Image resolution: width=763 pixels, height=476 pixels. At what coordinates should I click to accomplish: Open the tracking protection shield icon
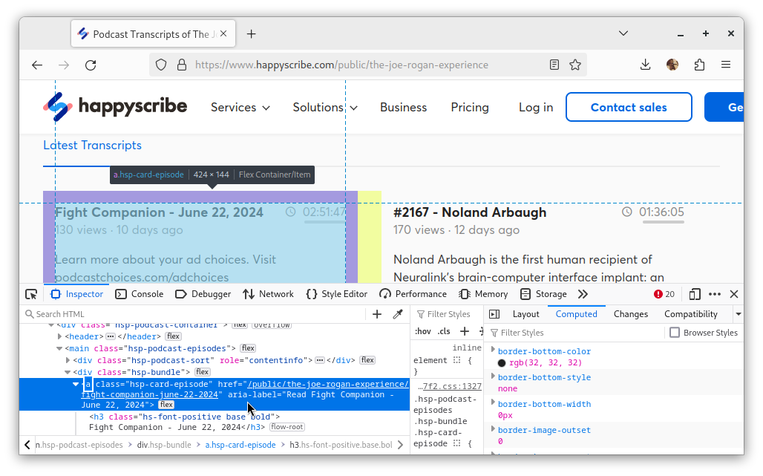pos(161,65)
